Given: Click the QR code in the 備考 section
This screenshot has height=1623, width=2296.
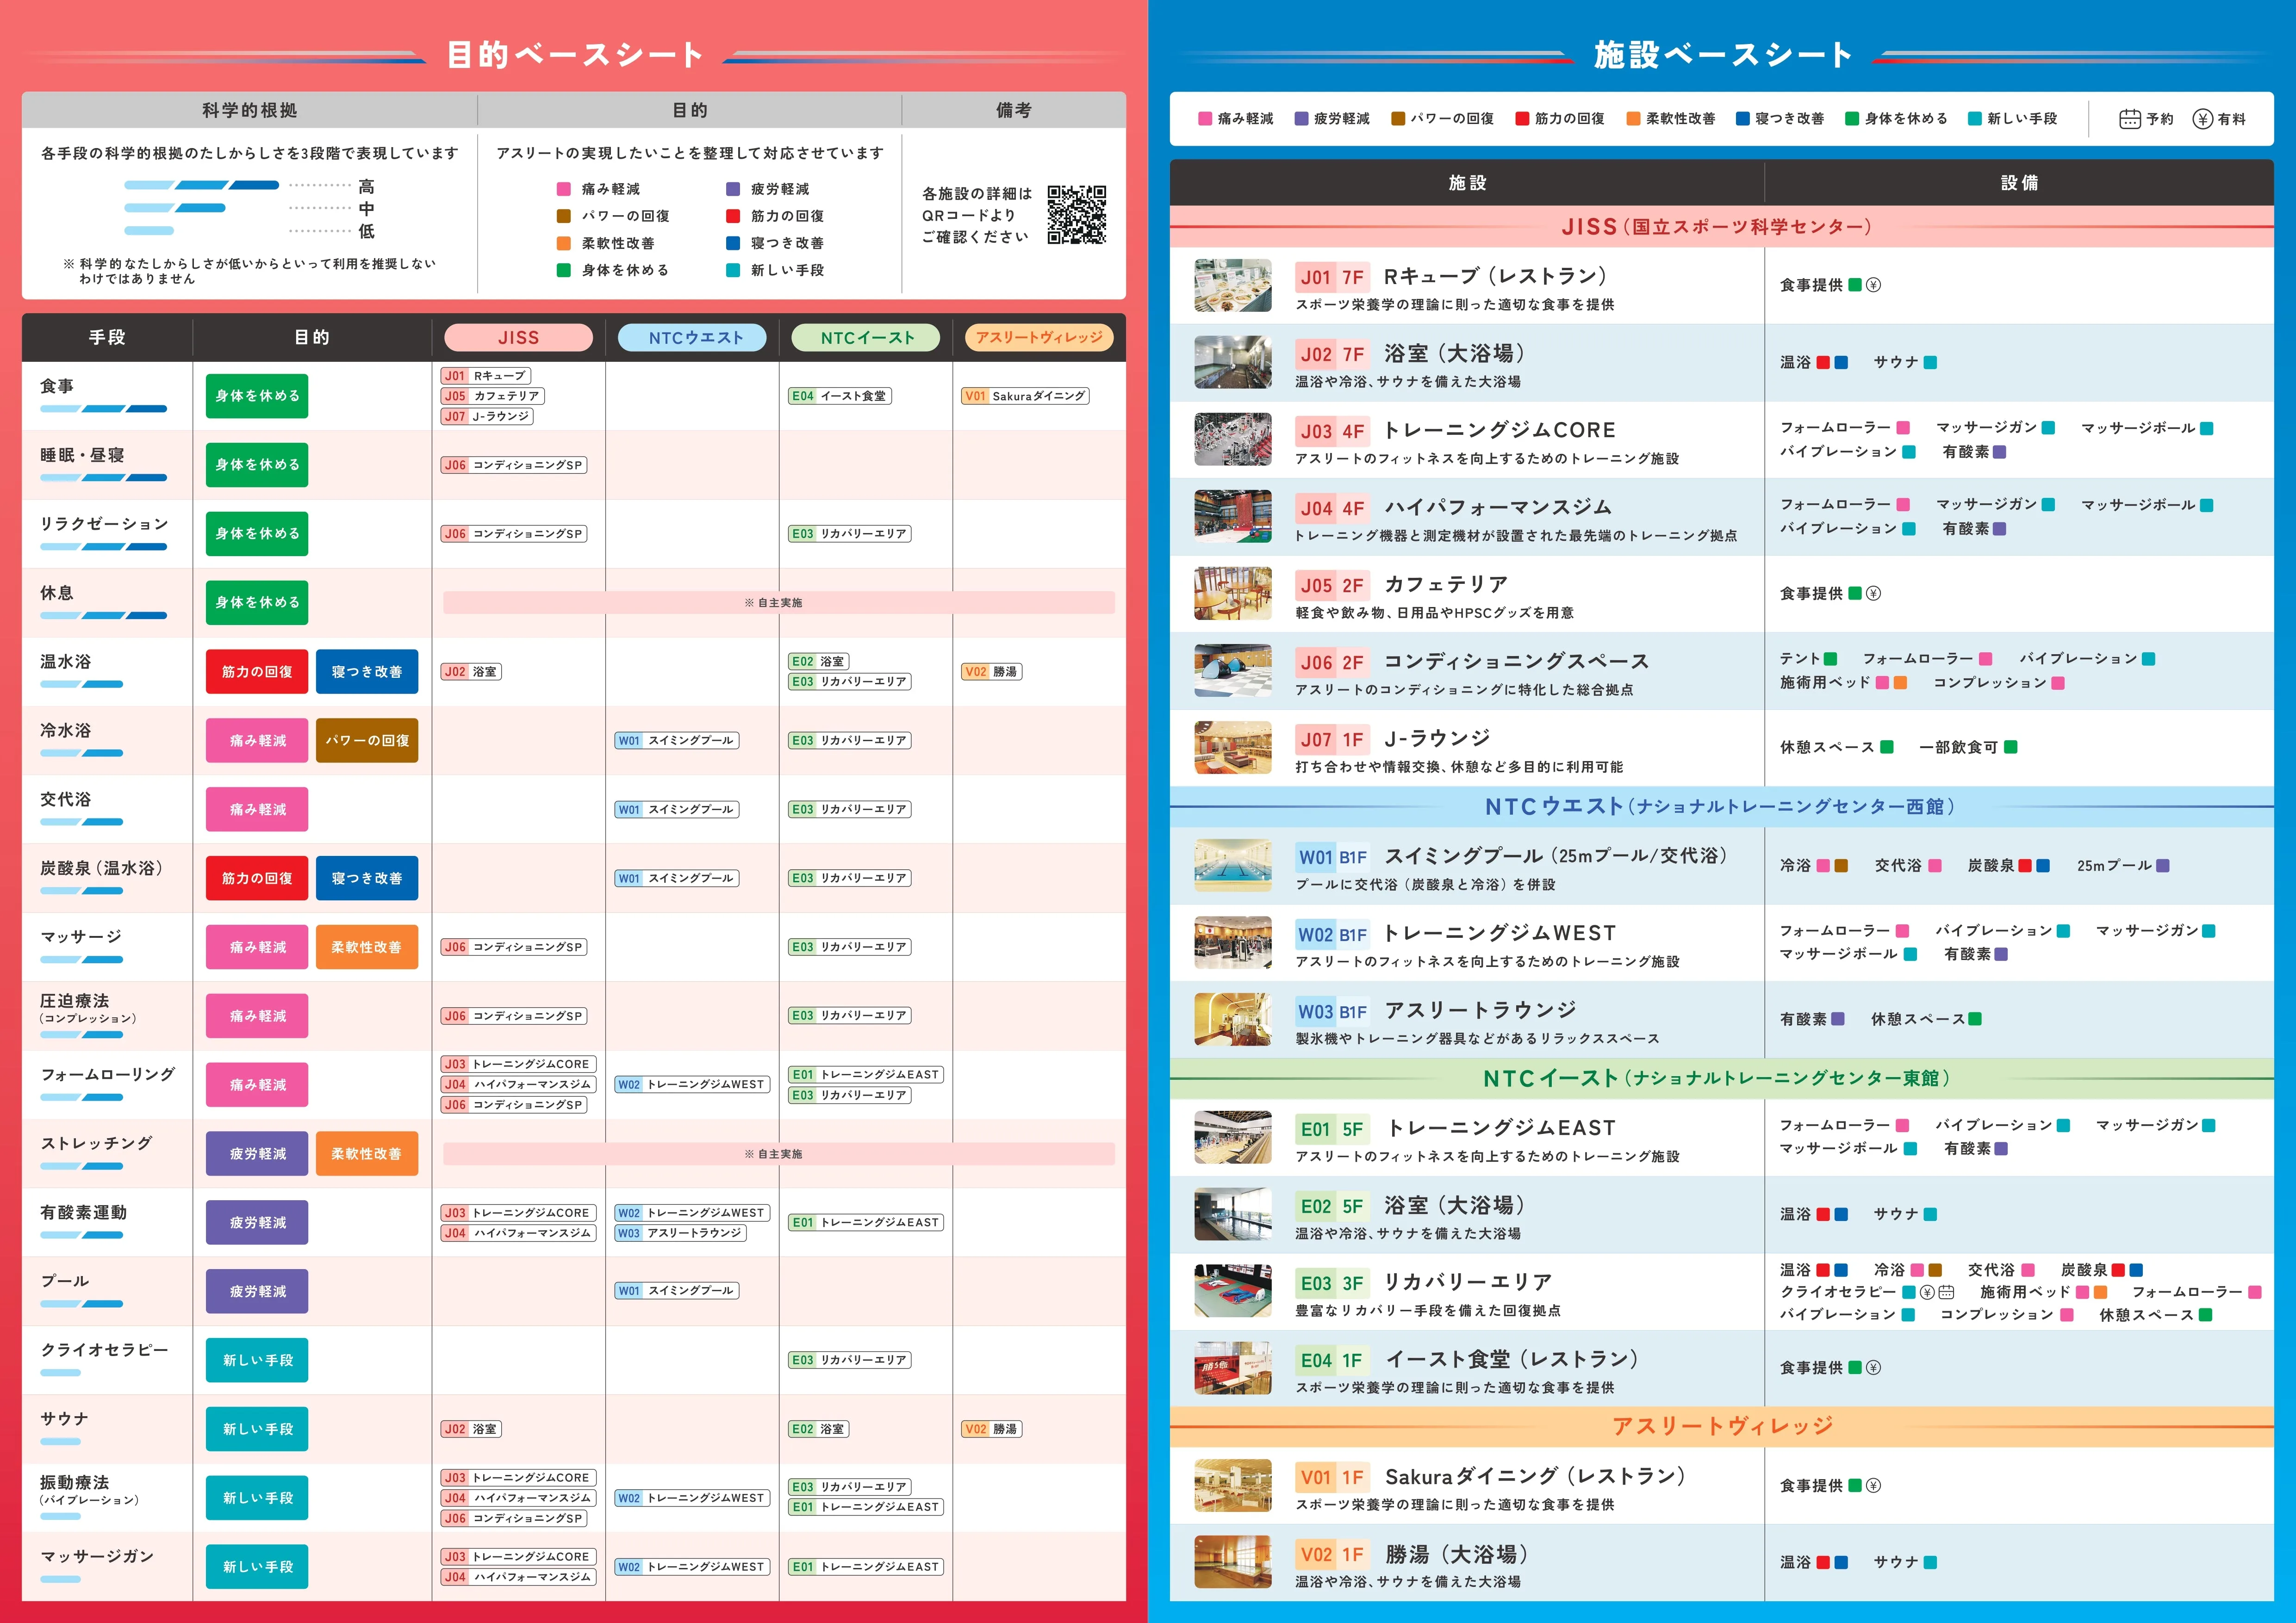Looking at the screenshot, I should point(1076,215).
